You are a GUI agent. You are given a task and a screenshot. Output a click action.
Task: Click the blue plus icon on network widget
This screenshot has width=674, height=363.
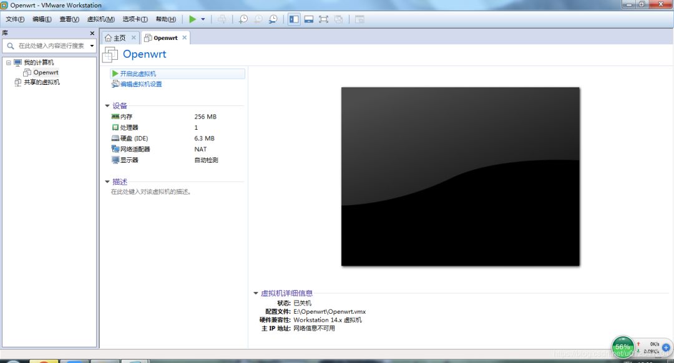point(666,347)
